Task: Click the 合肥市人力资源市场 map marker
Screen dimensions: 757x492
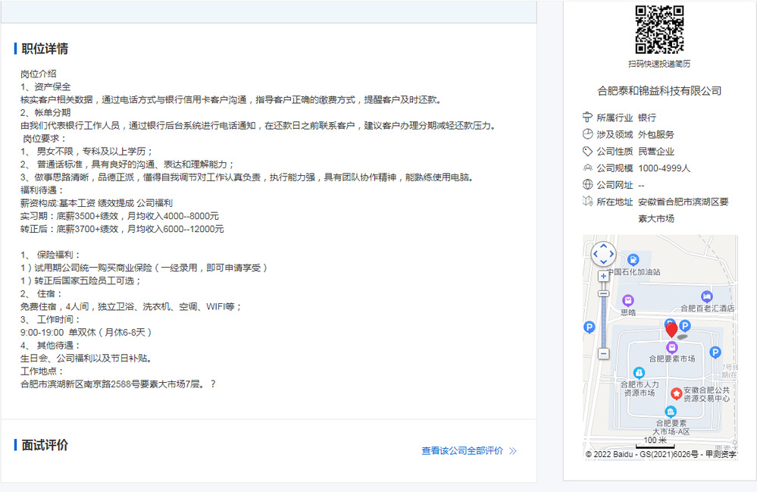Action: pyautogui.click(x=639, y=373)
